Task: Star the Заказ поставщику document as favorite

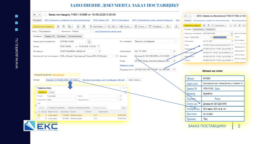Action: click(x=45, y=15)
